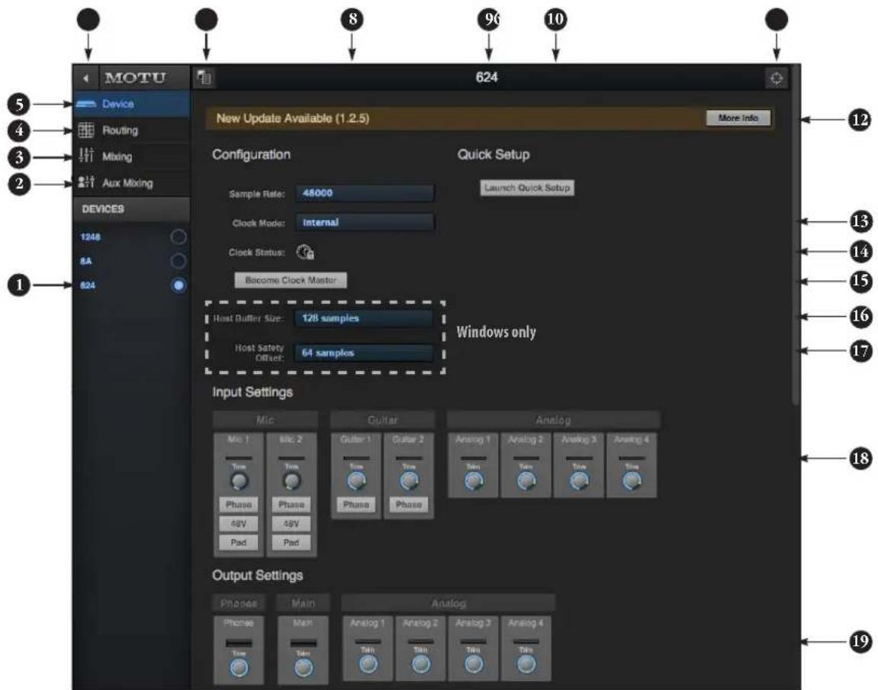The height and width of the screenshot is (690, 878).
Task: Open the Host Safety Offset dropdown
Action: coord(364,353)
